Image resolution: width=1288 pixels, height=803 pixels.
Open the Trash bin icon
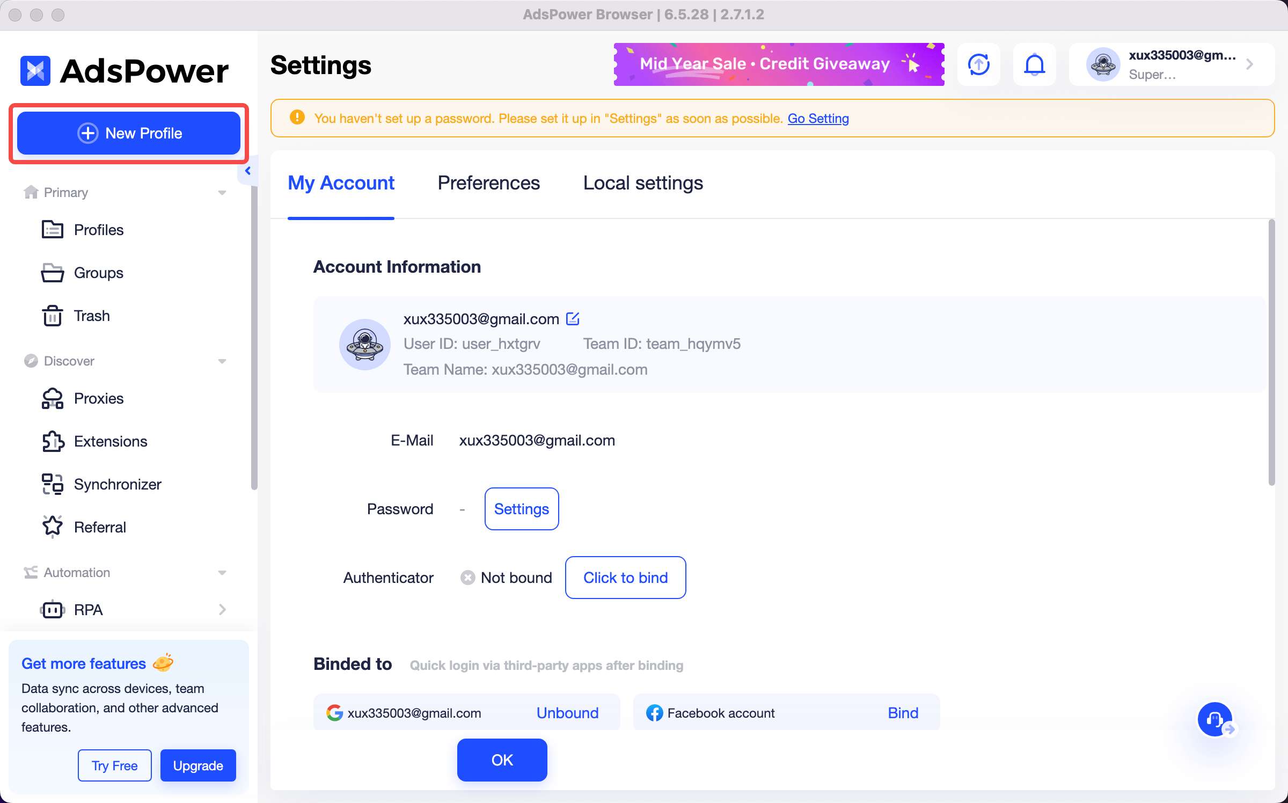coord(53,316)
